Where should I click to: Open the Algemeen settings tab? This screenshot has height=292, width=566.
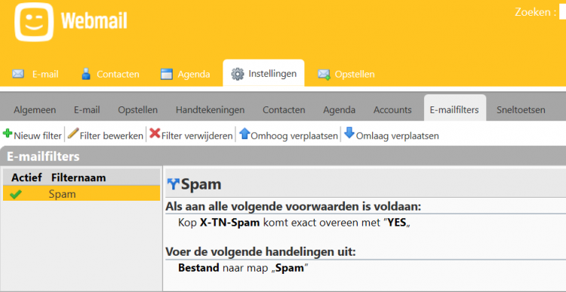click(x=35, y=109)
